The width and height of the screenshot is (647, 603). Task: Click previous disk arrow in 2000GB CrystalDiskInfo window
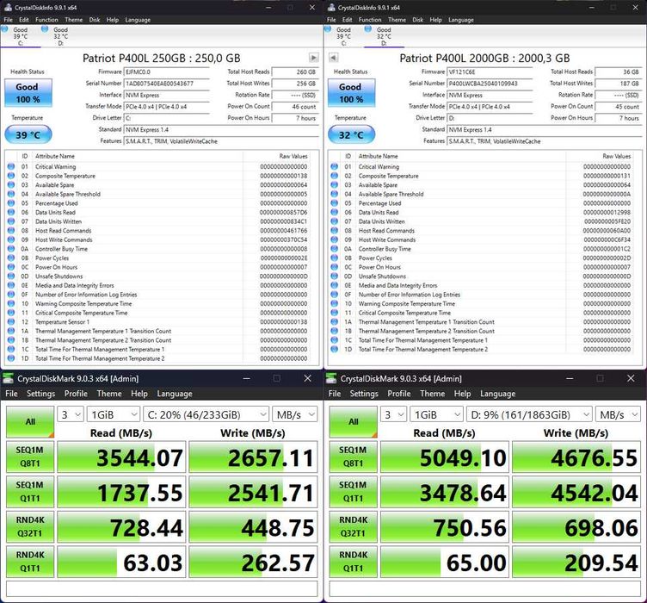[334, 58]
